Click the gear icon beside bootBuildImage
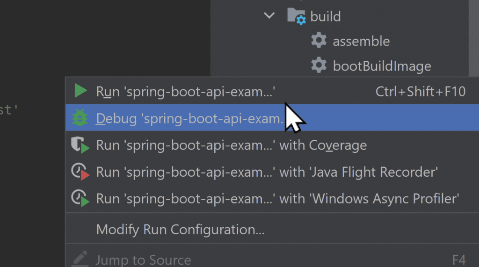 [319, 65]
